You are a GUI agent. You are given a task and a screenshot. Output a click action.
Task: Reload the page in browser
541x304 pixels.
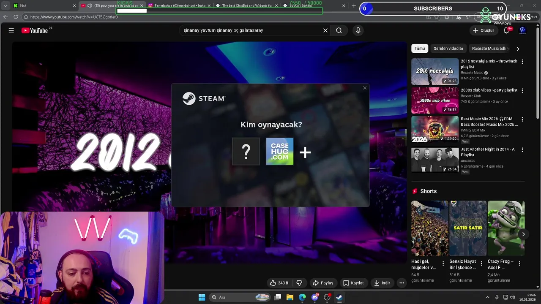16,17
